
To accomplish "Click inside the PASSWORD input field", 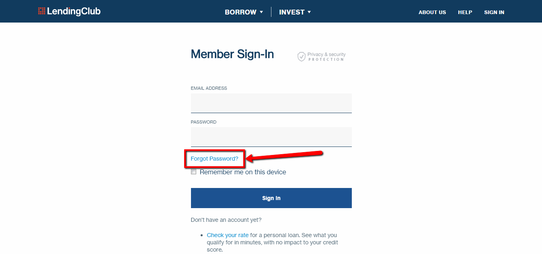I will click(271, 137).
